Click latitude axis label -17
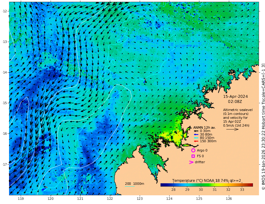This screenshot has height=204, width=265. 5,164
